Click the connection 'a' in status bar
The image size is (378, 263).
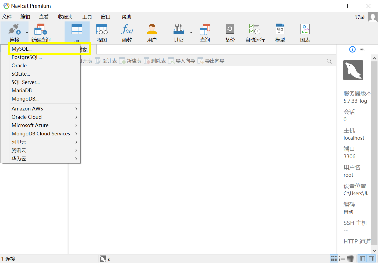105,259
